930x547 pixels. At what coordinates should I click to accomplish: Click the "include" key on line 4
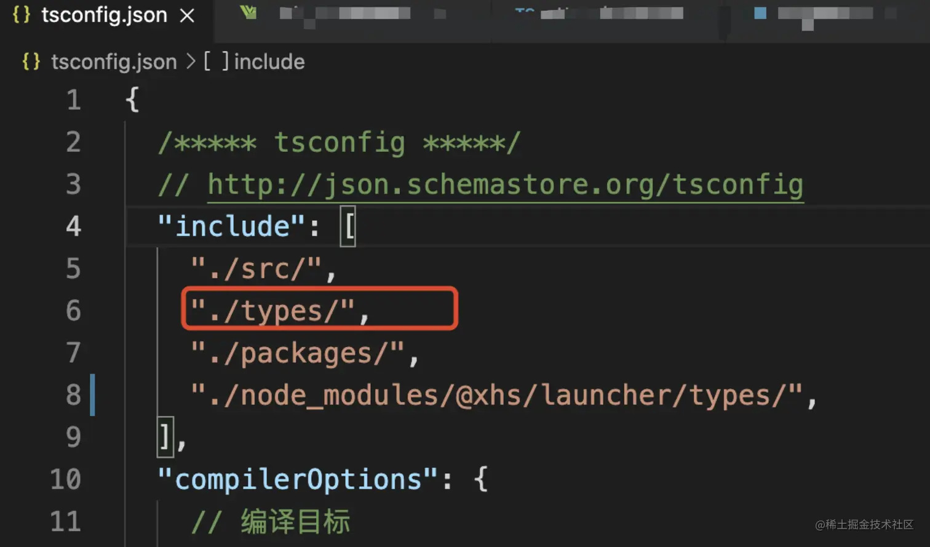point(231,226)
